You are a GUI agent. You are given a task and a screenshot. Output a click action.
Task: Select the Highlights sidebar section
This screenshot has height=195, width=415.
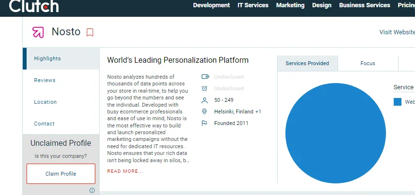61,59
